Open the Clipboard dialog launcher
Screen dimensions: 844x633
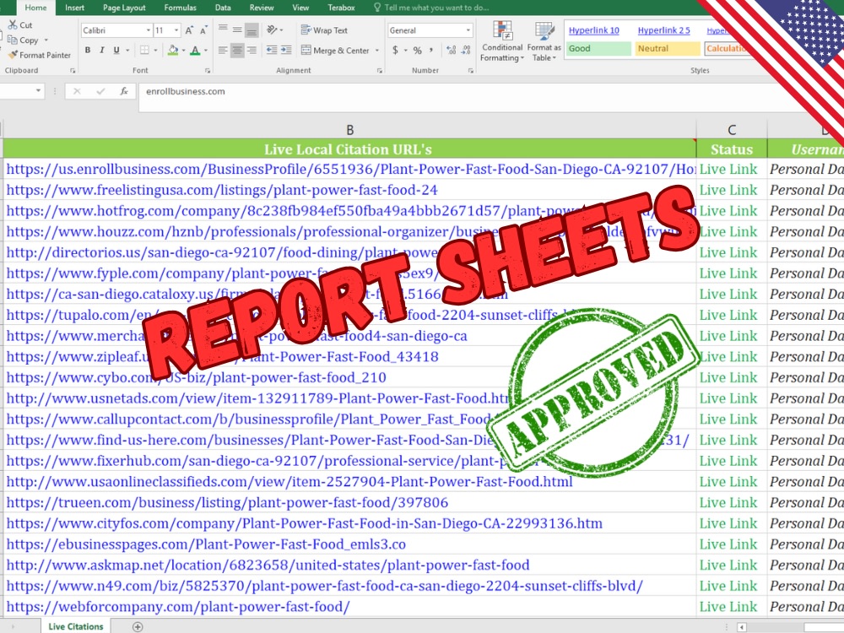point(73,71)
